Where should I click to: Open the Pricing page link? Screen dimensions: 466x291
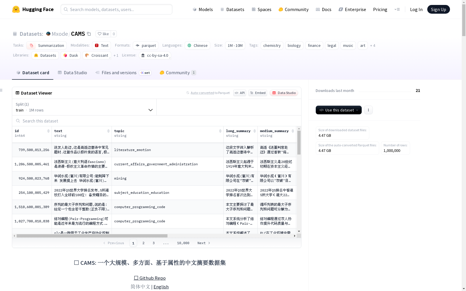tap(380, 9)
